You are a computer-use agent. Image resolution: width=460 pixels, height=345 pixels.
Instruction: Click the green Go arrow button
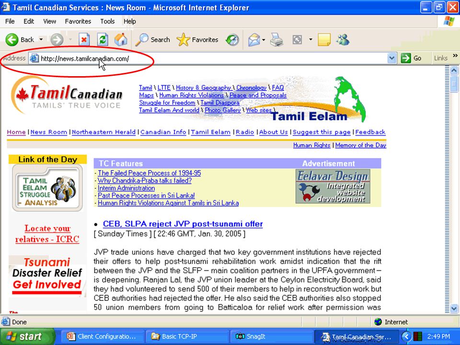pos(406,58)
